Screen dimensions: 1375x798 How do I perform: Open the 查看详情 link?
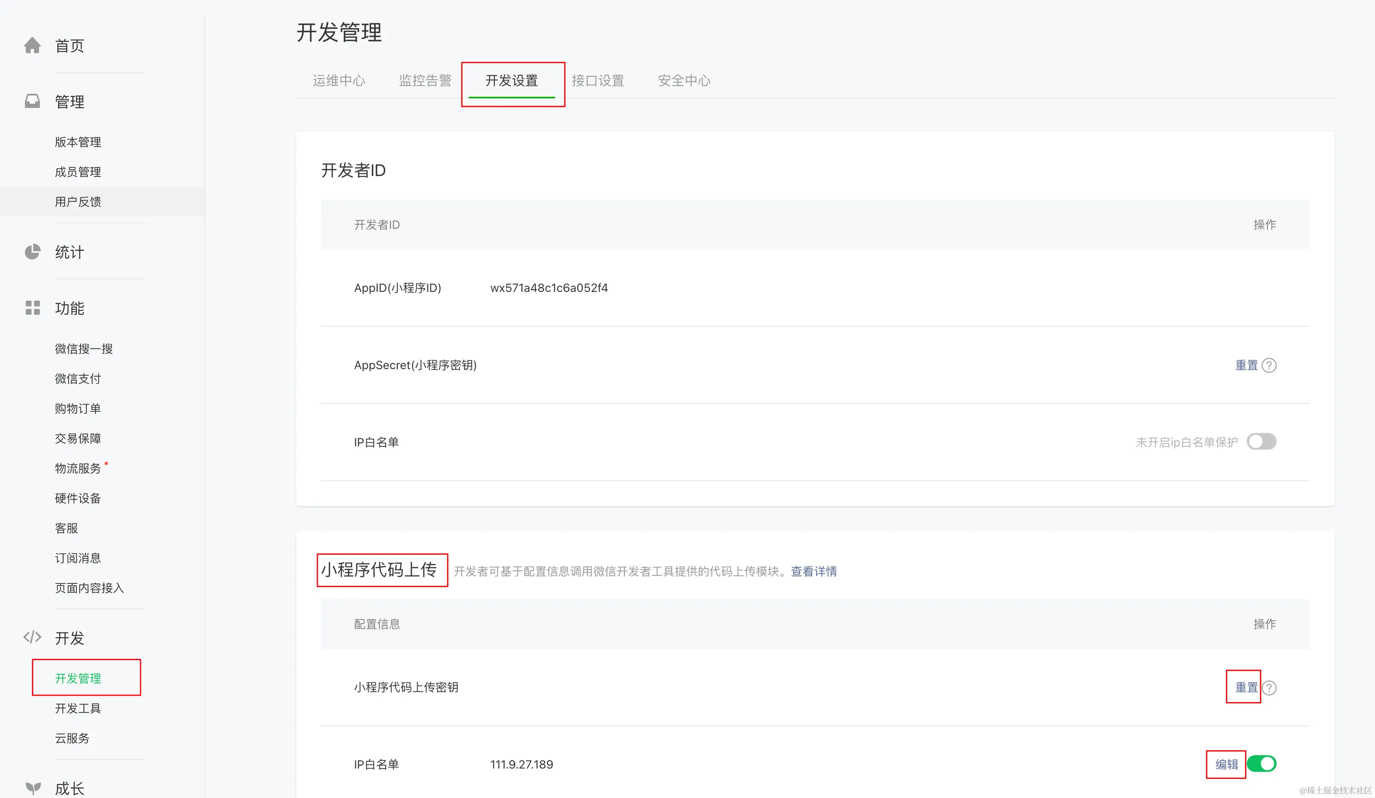point(813,571)
